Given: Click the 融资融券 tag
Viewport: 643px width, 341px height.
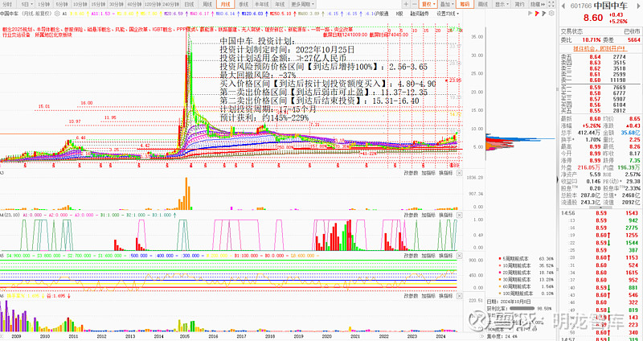Looking at the screenshot, I should pos(420,13).
